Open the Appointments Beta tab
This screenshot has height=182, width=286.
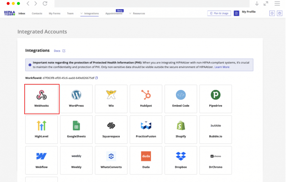pos(114,13)
